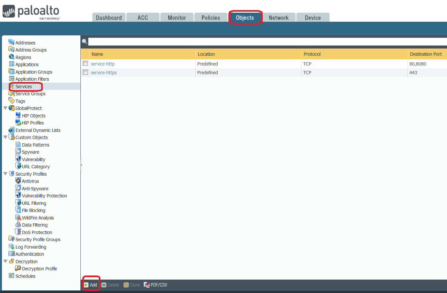Click the Log Forwarding icon
447x293 pixels.
[x=11, y=246]
